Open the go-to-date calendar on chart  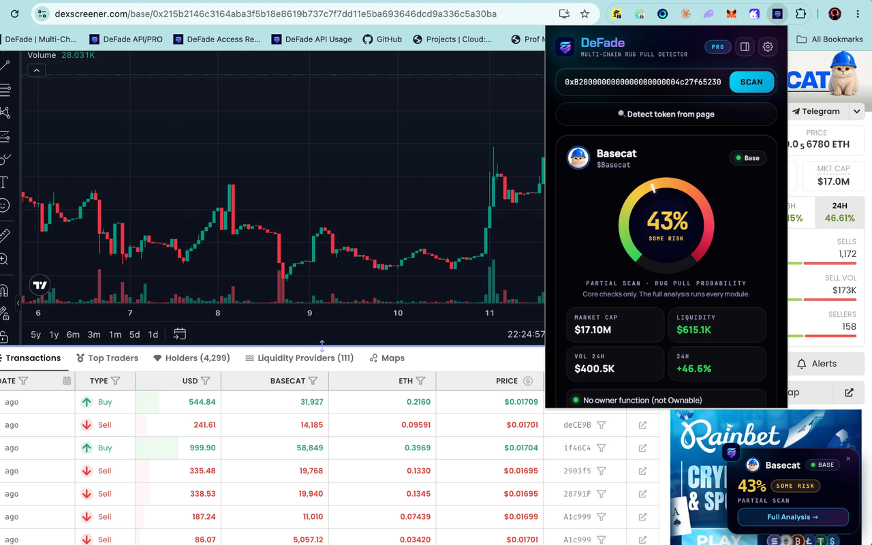[x=179, y=334]
